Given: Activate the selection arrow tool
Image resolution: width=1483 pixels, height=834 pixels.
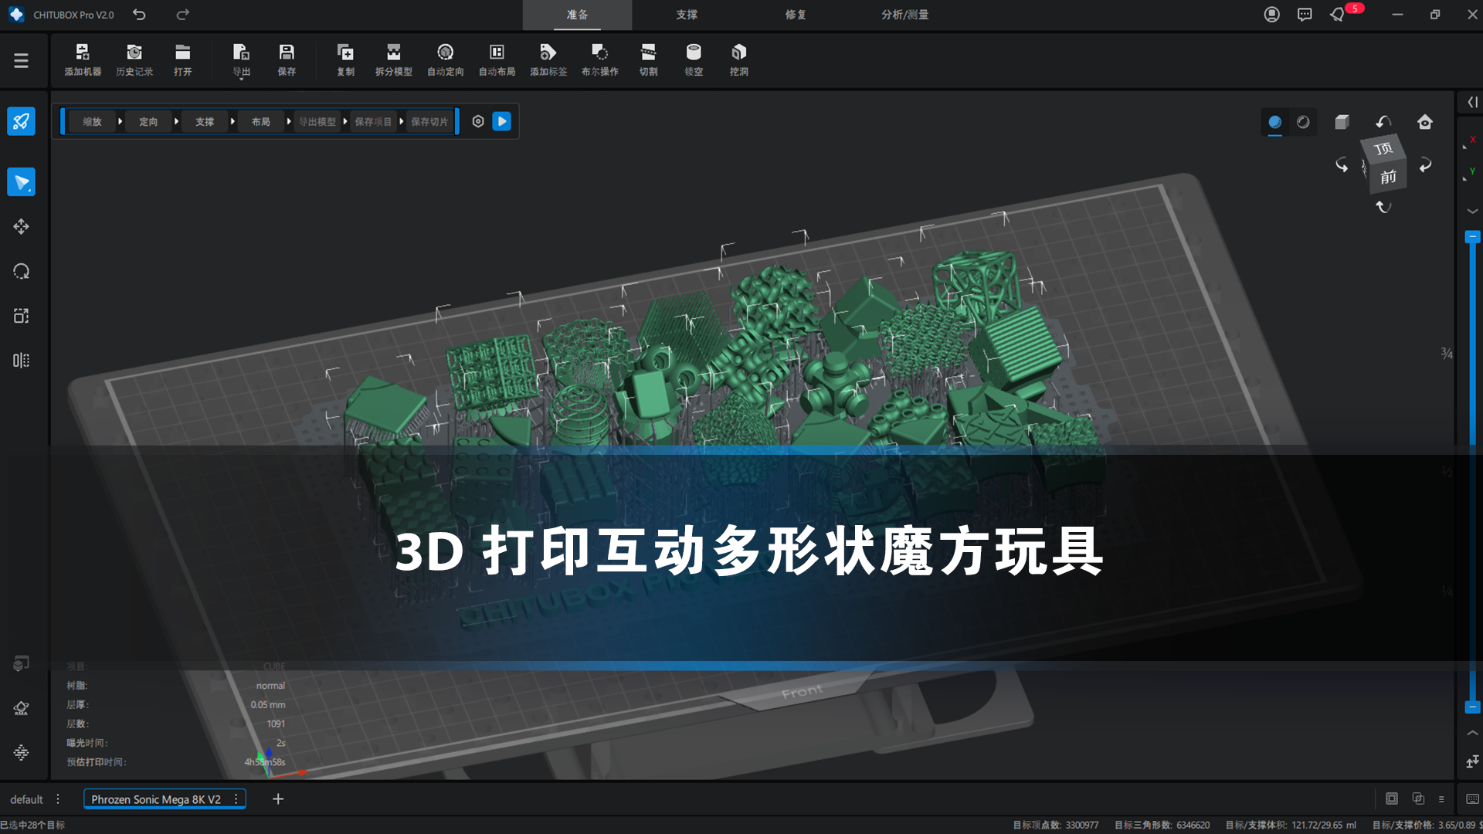Looking at the screenshot, I should coord(21,182).
